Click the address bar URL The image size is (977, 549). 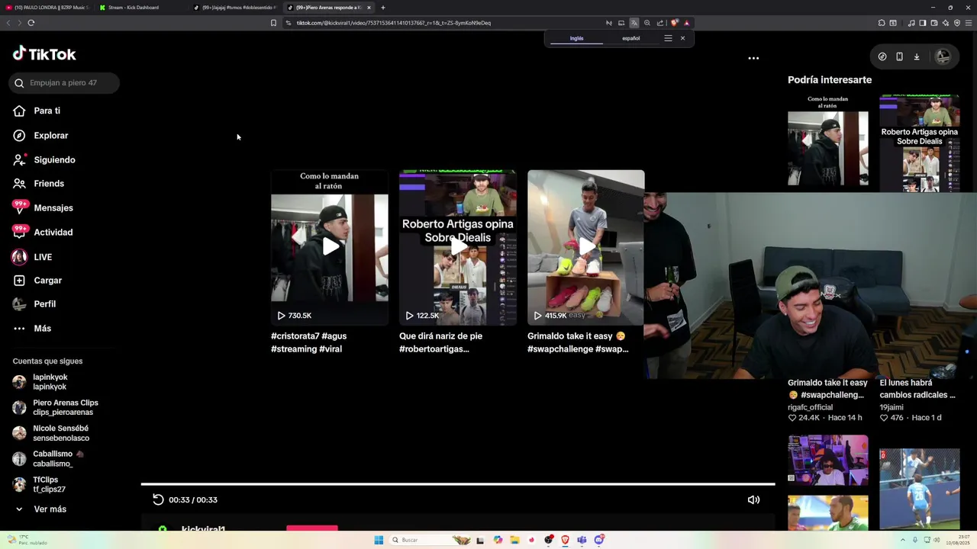point(394,23)
